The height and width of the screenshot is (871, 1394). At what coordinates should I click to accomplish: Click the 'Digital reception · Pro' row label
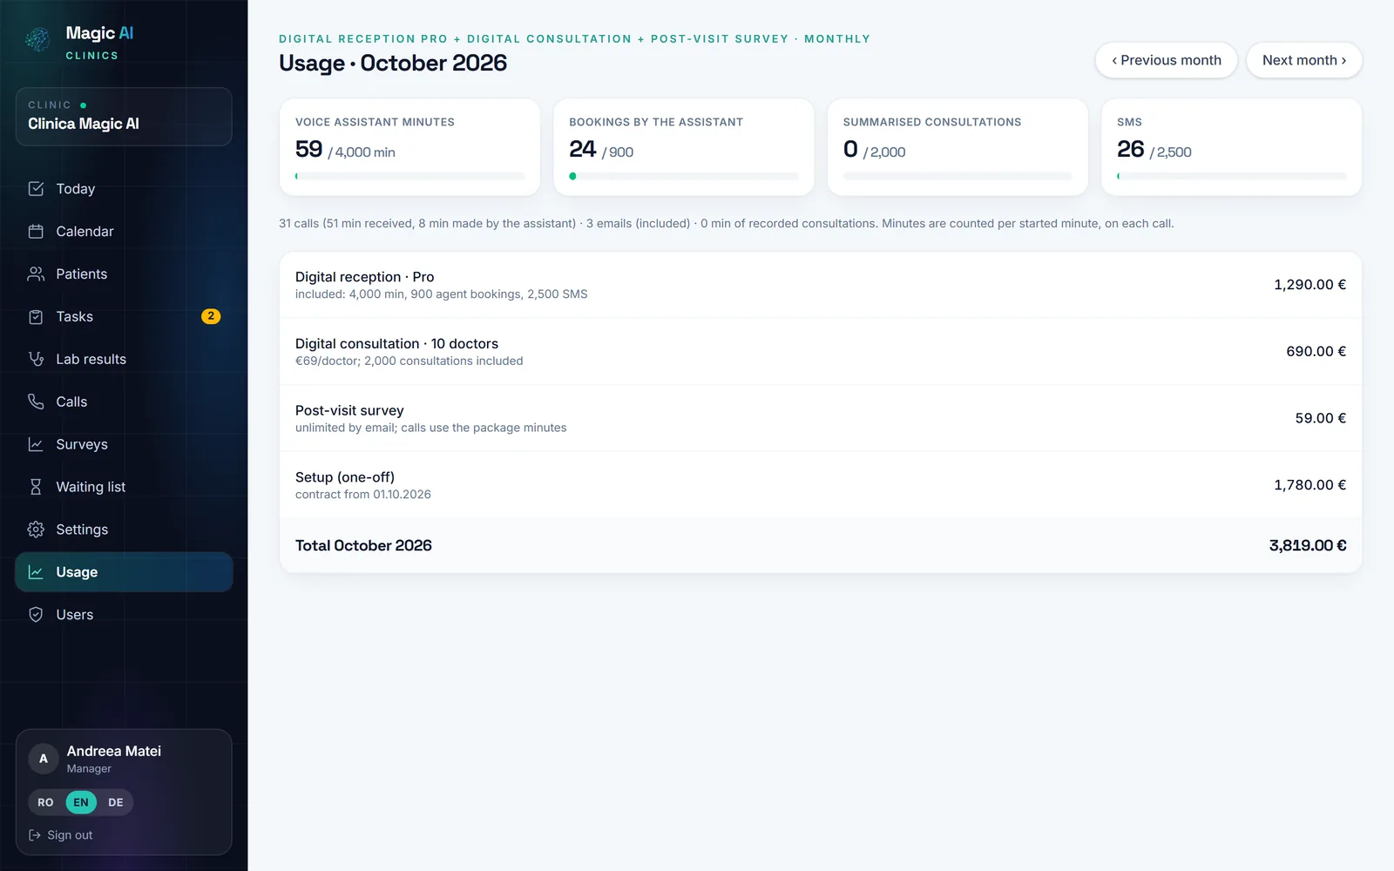point(364,277)
